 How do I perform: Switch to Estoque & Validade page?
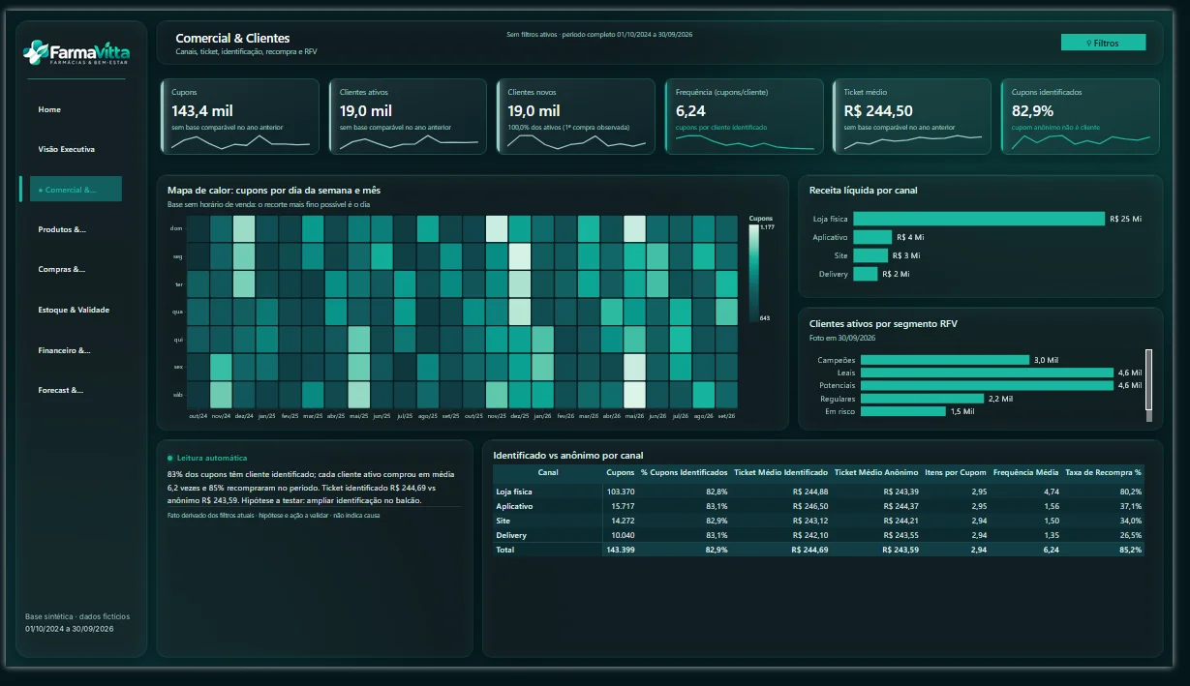click(74, 310)
